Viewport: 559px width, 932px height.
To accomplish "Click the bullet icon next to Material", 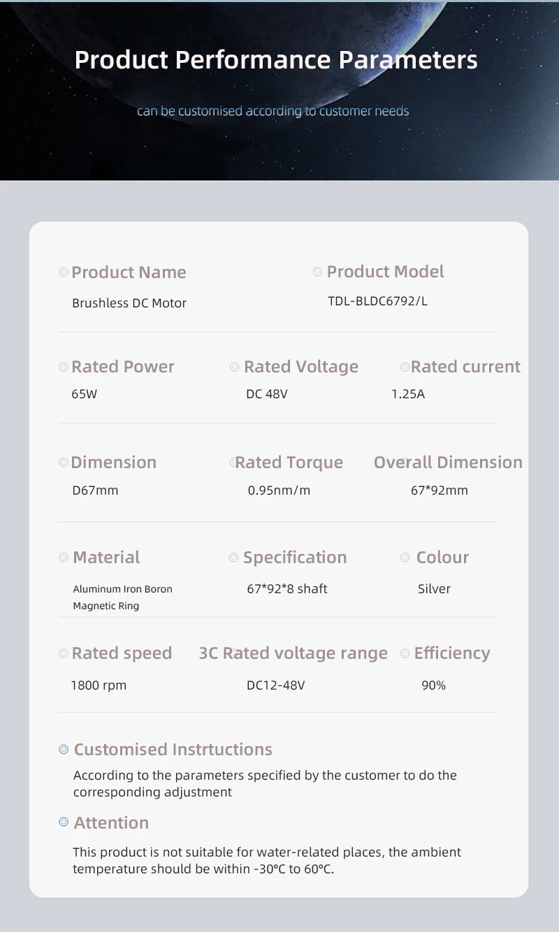I will [64, 558].
